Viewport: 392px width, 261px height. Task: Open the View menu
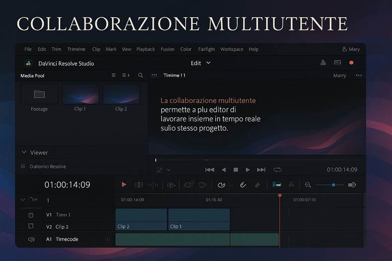pyautogui.click(x=127, y=49)
